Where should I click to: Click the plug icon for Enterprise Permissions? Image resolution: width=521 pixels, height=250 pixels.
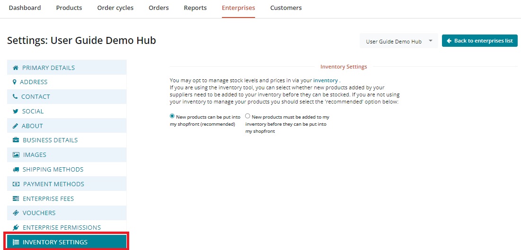click(x=16, y=227)
